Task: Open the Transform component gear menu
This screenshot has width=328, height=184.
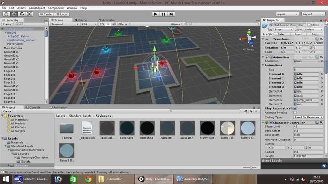Action: (321, 39)
